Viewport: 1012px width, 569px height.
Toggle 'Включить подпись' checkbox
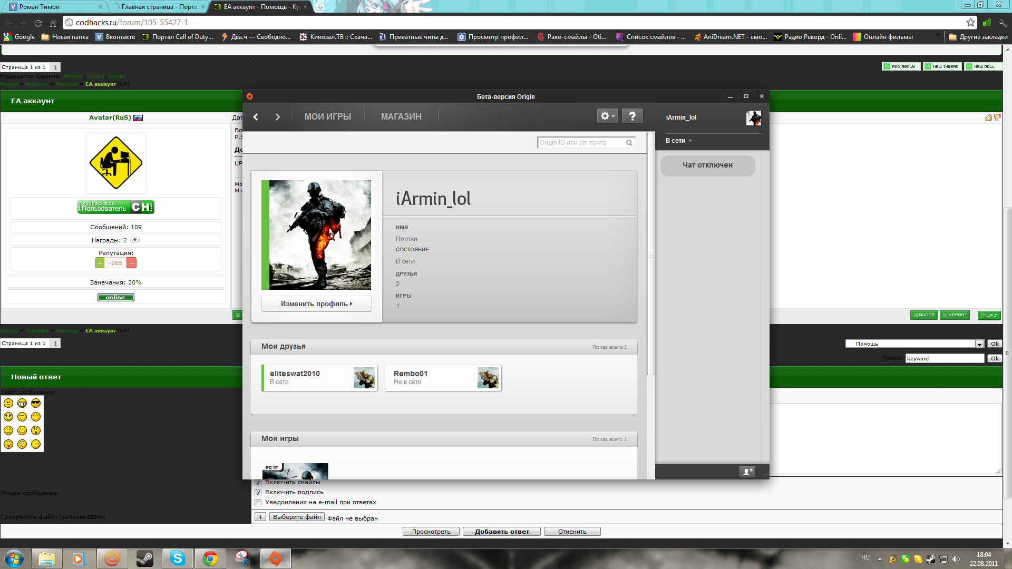(258, 493)
